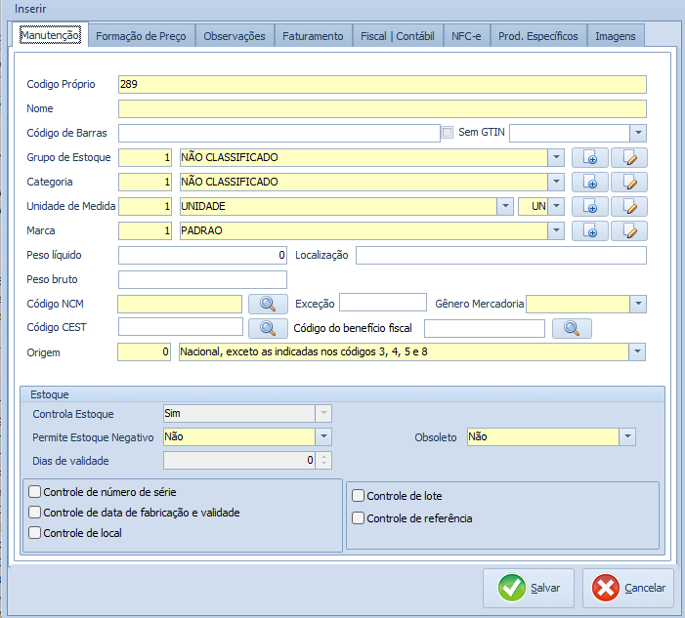Click add-new icon beside Categoria

[x=590, y=182]
